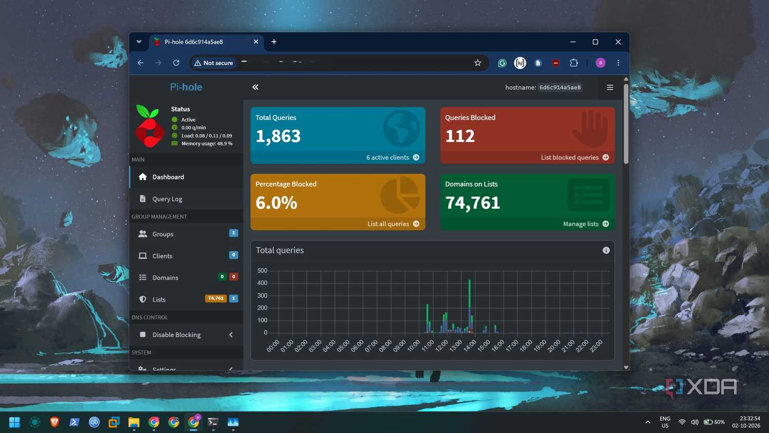Image resolution: width=769 pixels, height=433 pixels.
Task: Collapse sidebar with double-chevron icon
Action: pos(255,87)
